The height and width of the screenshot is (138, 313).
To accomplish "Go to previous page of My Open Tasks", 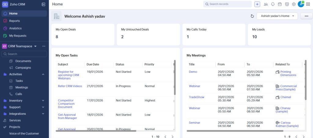I will pyautogui.click(x=165, y=136).
